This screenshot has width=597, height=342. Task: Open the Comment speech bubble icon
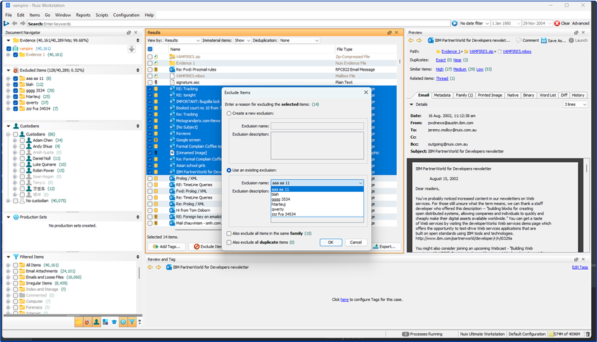518,41
